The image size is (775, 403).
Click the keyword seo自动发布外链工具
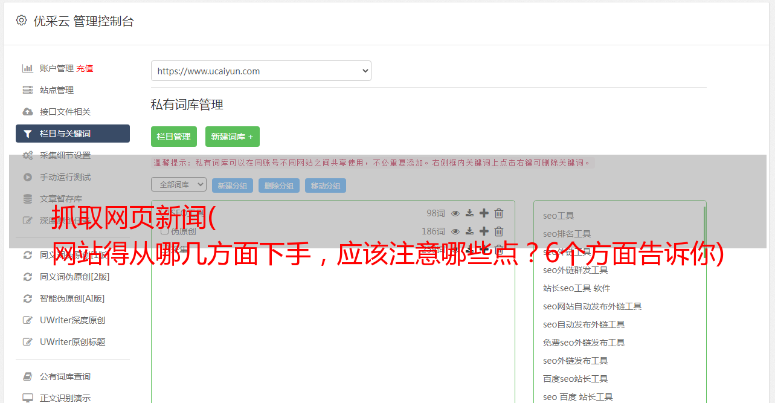click(x=584, y=324)
